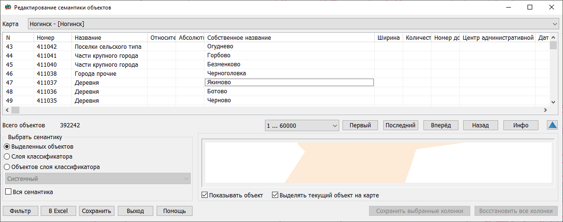
Task: Click vertical scrollbar down arrow of table
Action: pyautogui.click(x=554, y=102)
